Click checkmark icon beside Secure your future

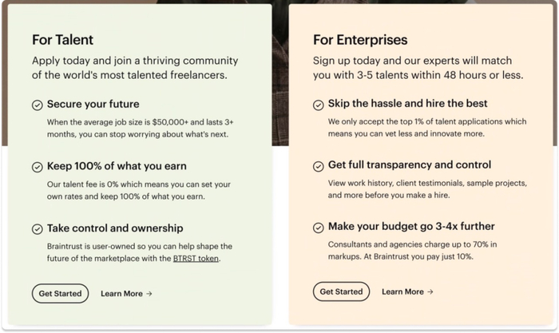[x=38, y=105]
